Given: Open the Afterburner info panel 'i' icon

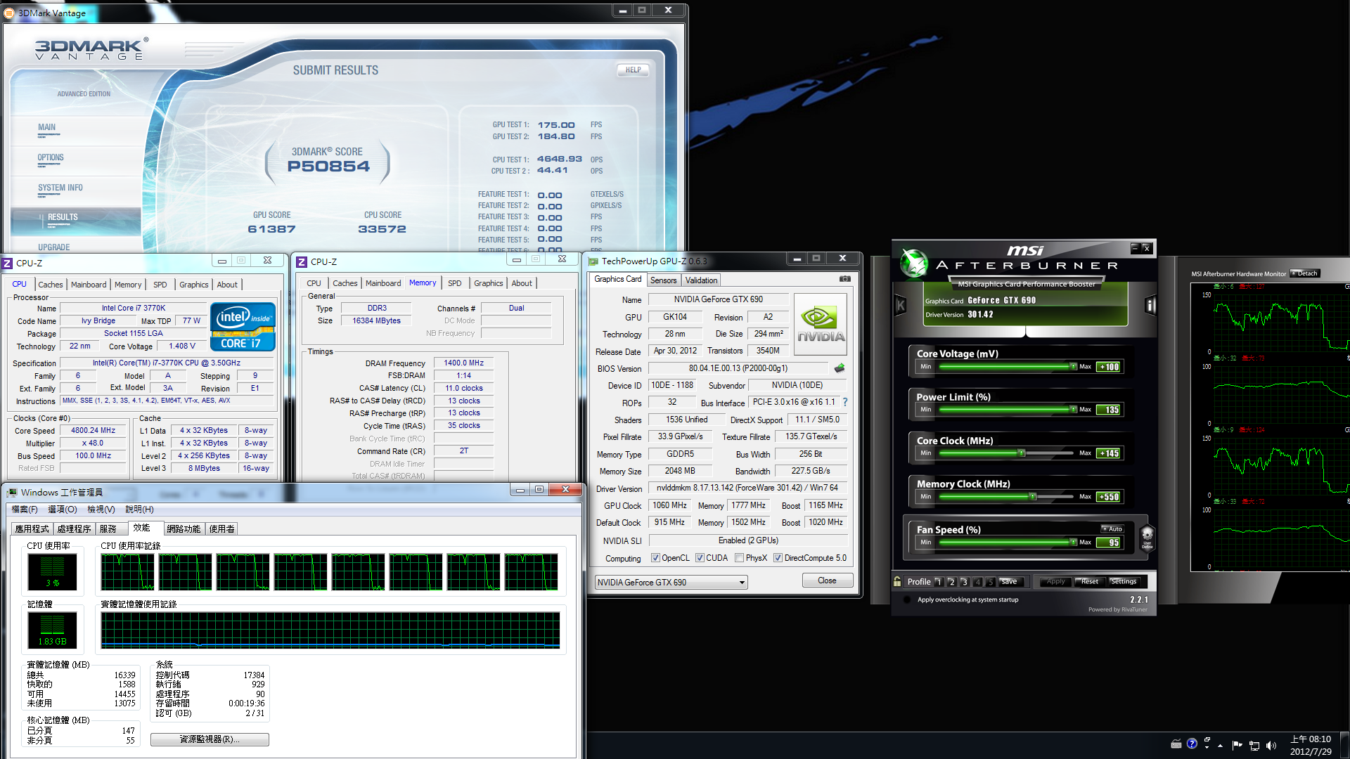Looking at the screenshot, I should (x=1150, y=305).
